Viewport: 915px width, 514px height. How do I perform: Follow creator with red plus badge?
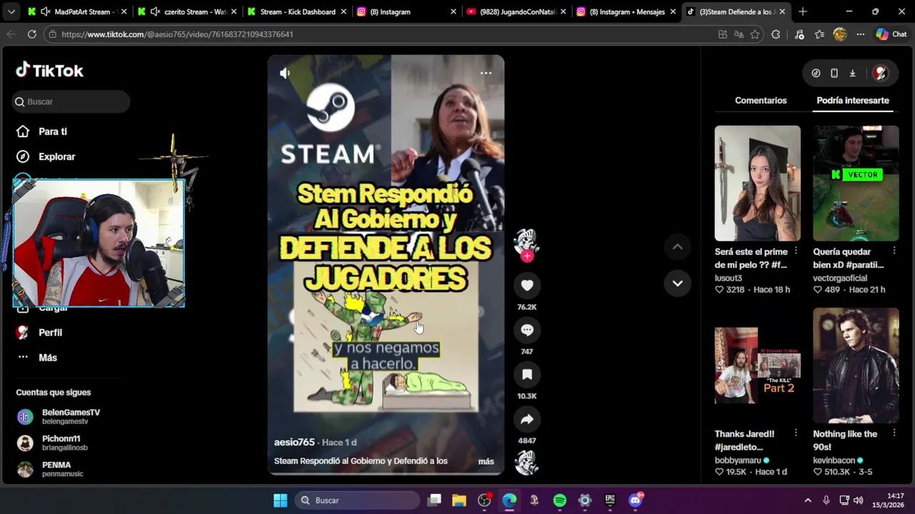(527, 256)
